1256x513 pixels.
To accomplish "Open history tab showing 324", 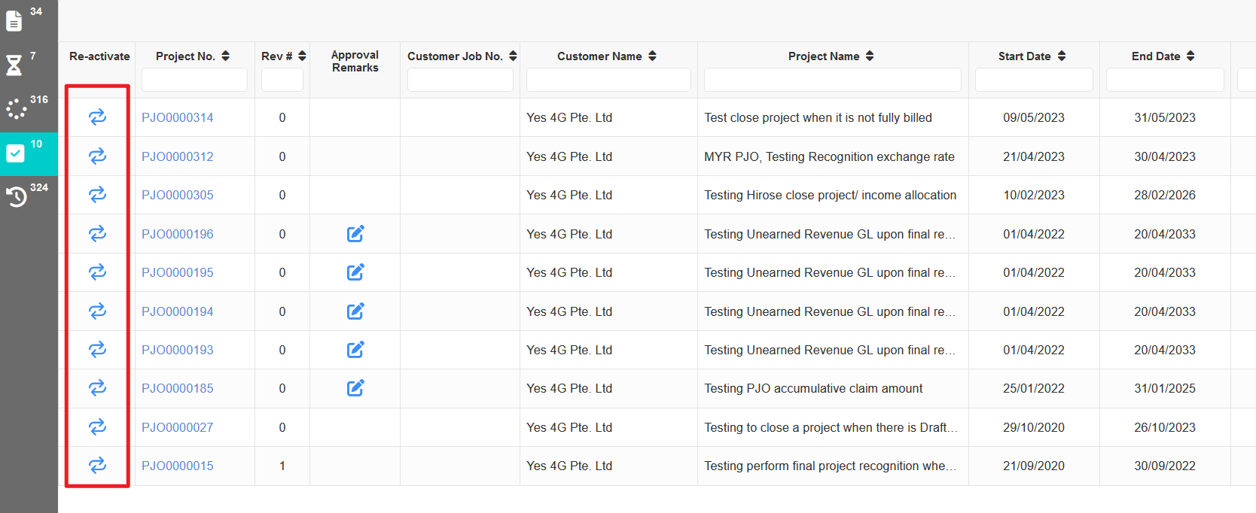I will tap(17, 196).
